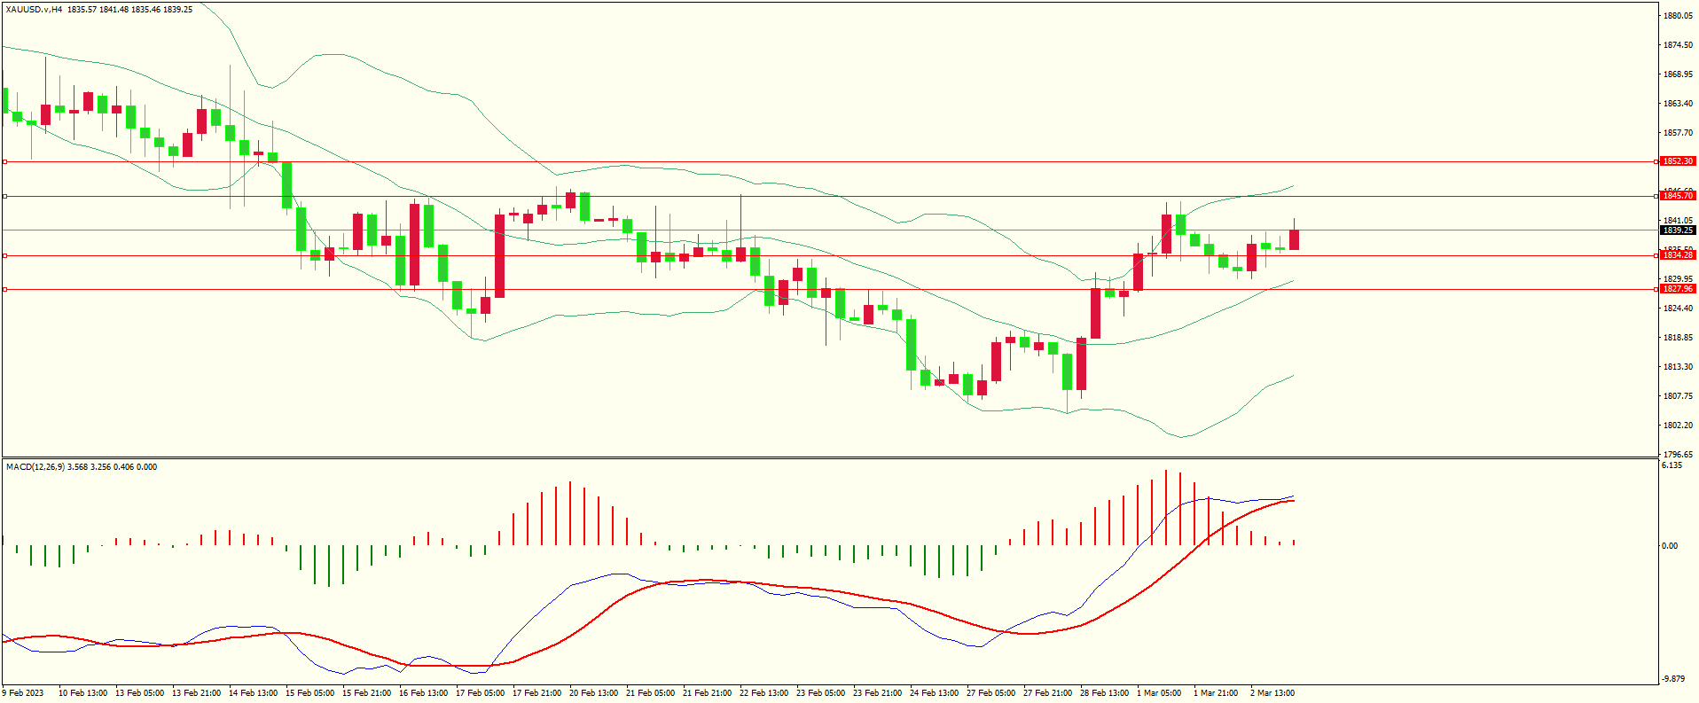1699x703 pixels.
Task: Click the 28 Feb 13:00 time label
Action: click(x=1104, y=693)
